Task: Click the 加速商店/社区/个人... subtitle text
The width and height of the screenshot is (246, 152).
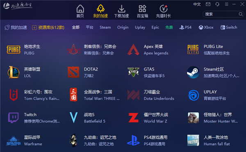Action: [221, 76]
